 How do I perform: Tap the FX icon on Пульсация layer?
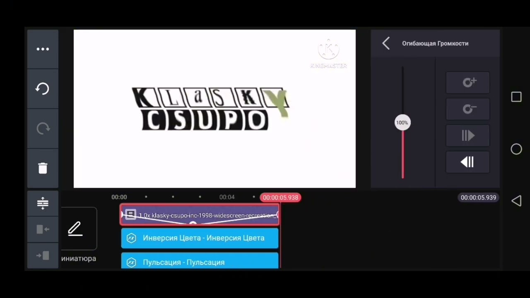[131, 262]
